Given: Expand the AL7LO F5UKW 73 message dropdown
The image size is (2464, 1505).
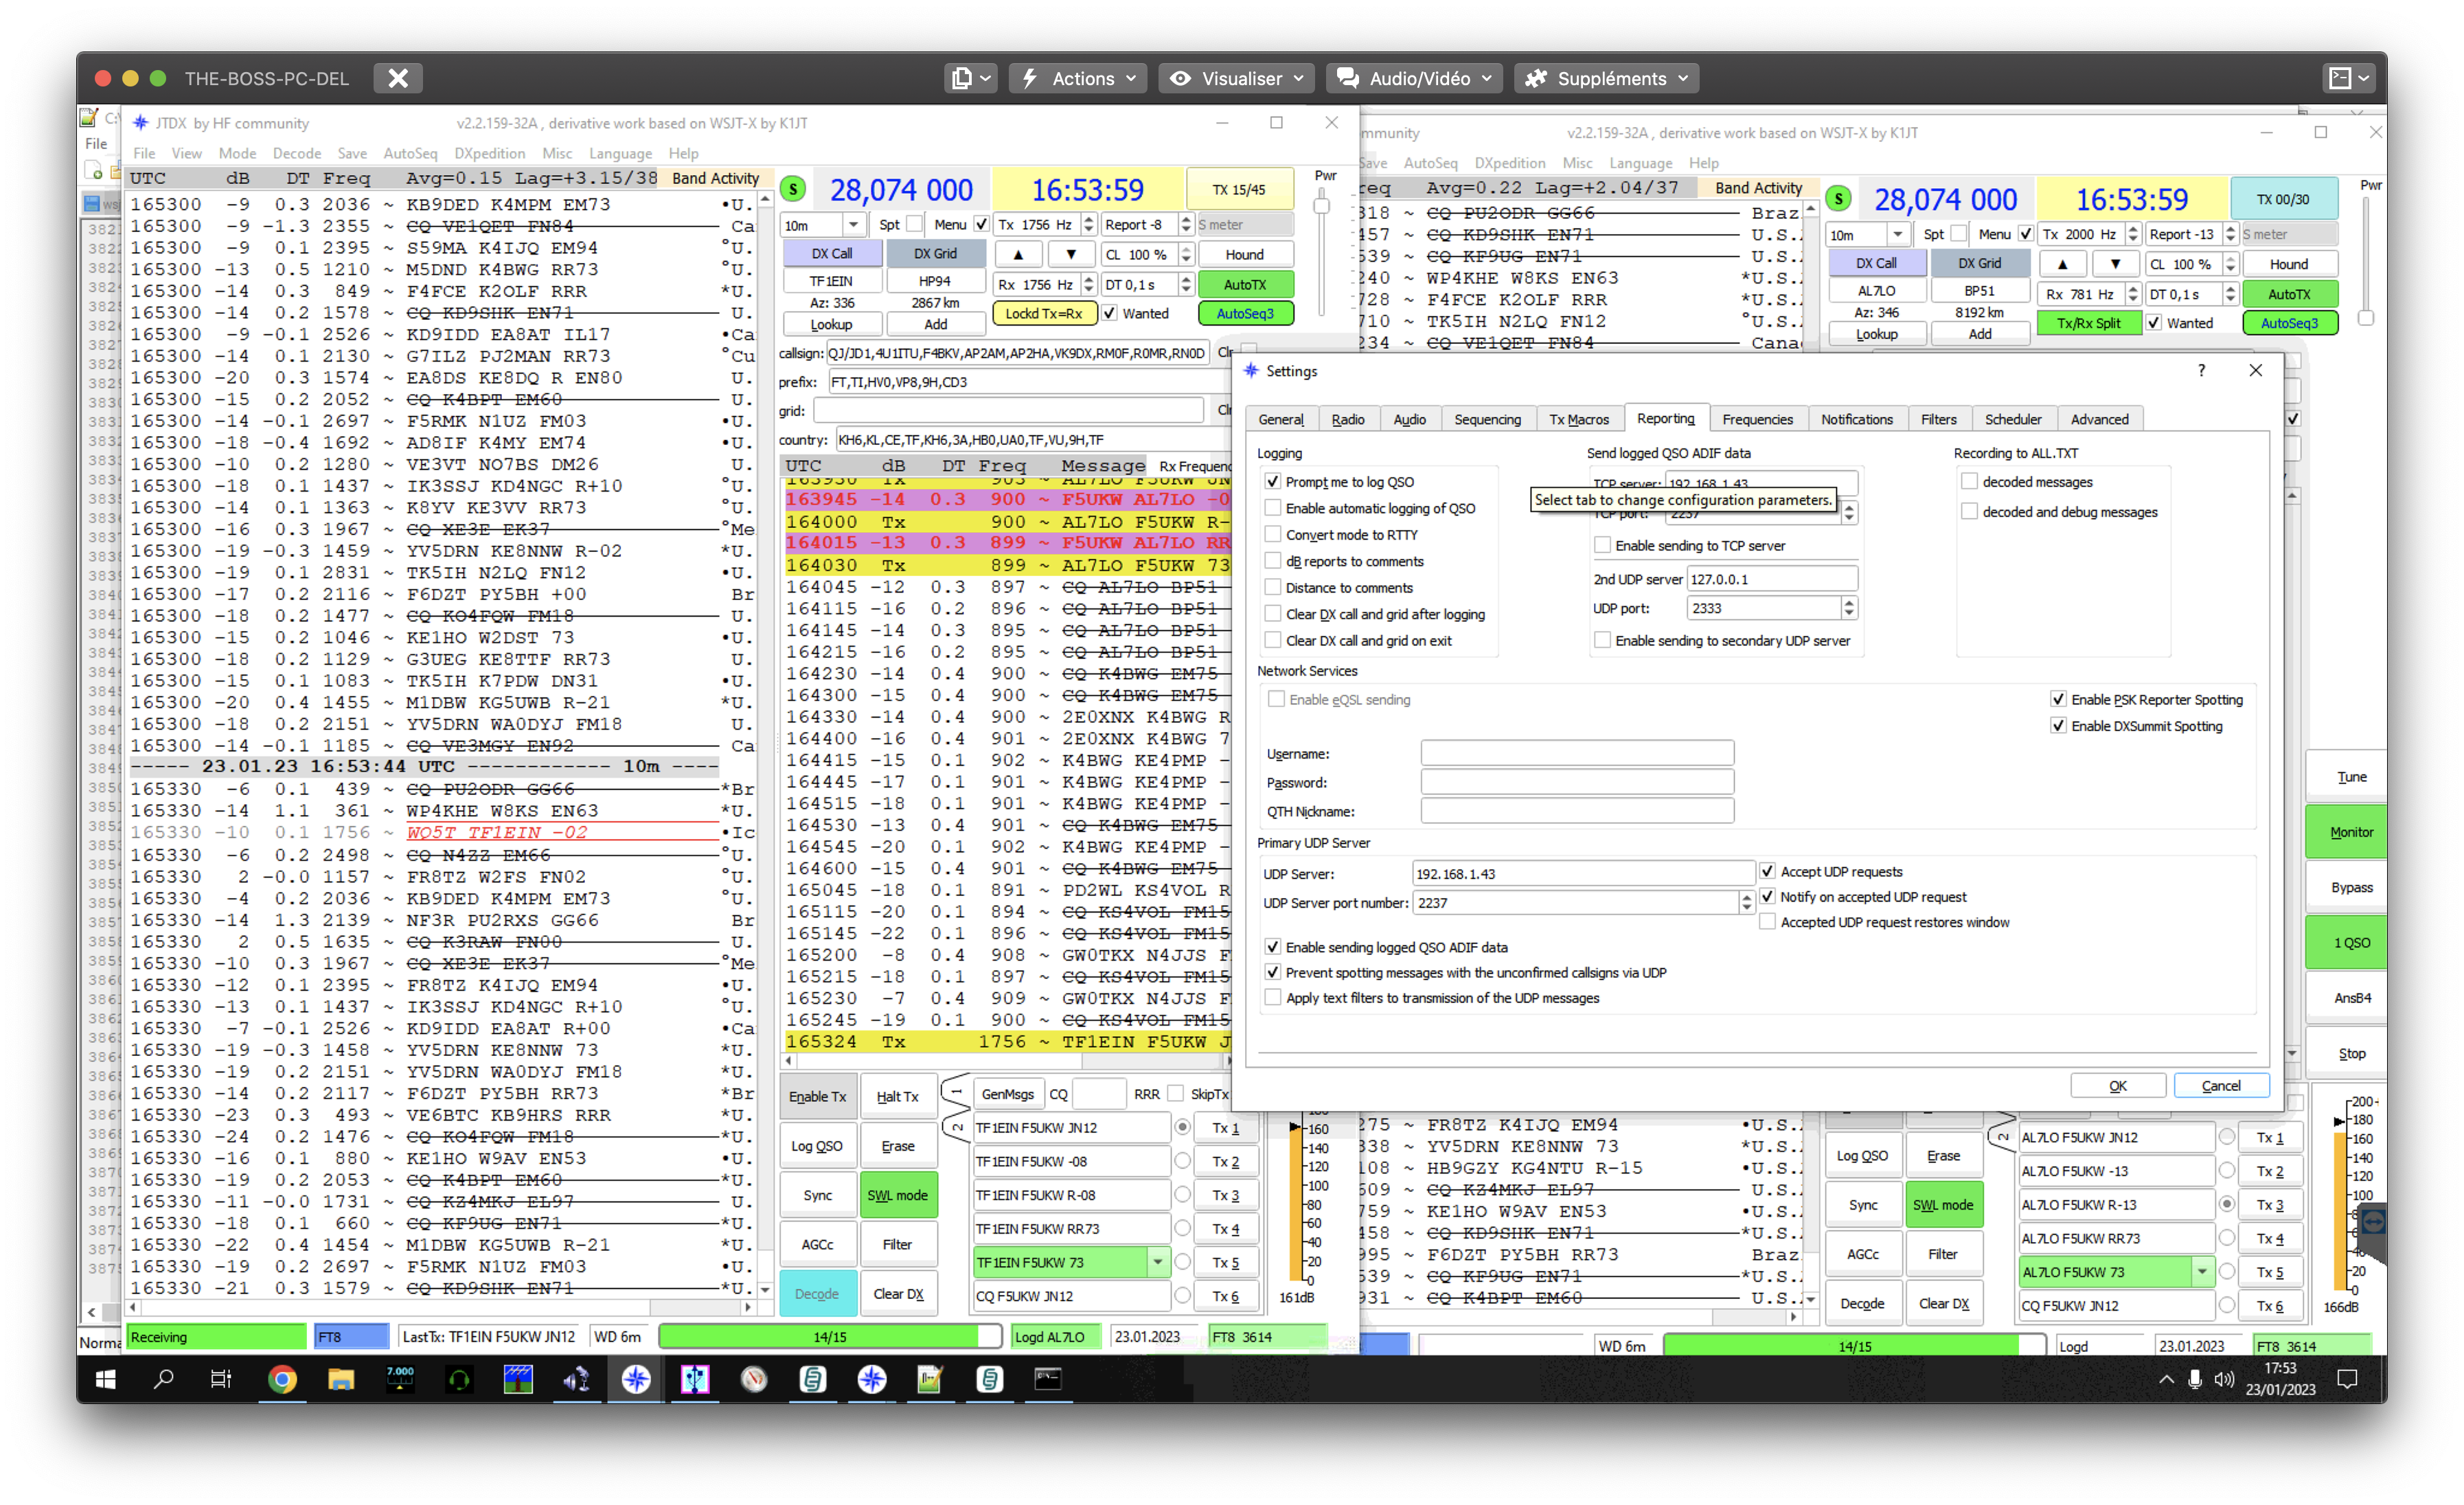Looking at the screenshot, I should click(2201, 1272).
